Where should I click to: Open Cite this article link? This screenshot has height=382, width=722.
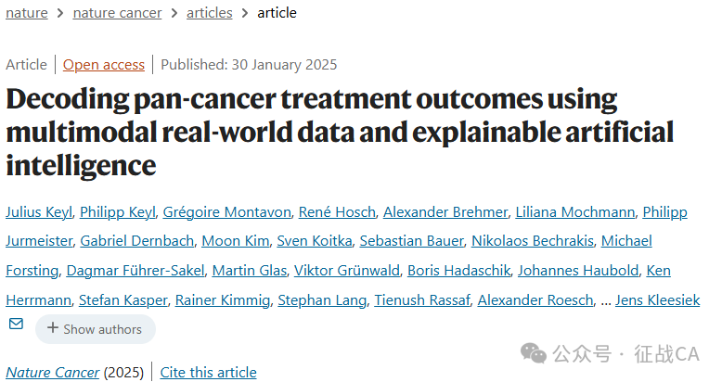point(208,373)
